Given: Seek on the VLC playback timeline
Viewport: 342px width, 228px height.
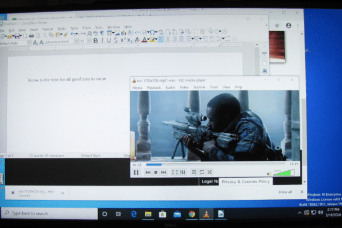Looking at the screenshot, I should pyautogui.click(x=216, y=164).
